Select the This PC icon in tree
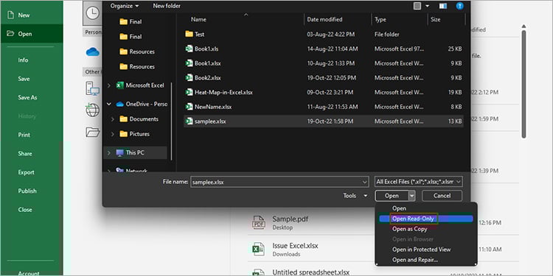This screenshot has height=276, width=553. (x=120, y=153)
